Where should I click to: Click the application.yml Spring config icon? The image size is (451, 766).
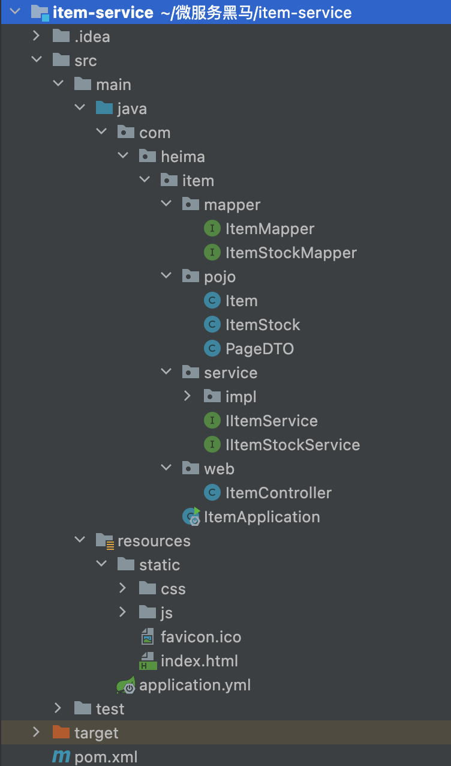coord(126,685)
